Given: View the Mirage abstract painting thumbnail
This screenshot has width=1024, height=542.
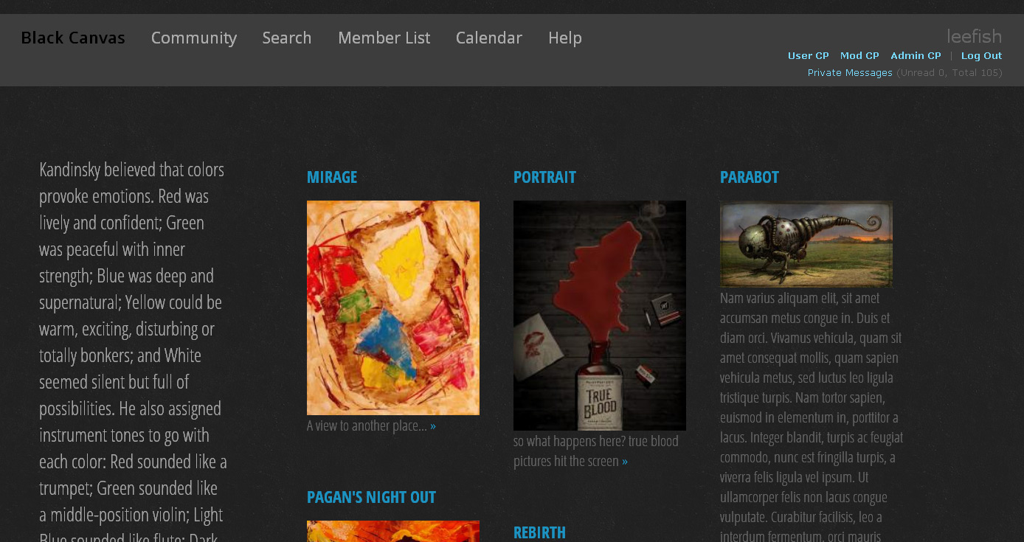Looking at the screenshot, I should tap(393, 308).
